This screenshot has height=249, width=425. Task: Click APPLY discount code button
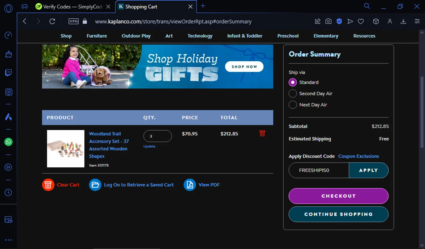pyautogui.click(x=369, y=170)
